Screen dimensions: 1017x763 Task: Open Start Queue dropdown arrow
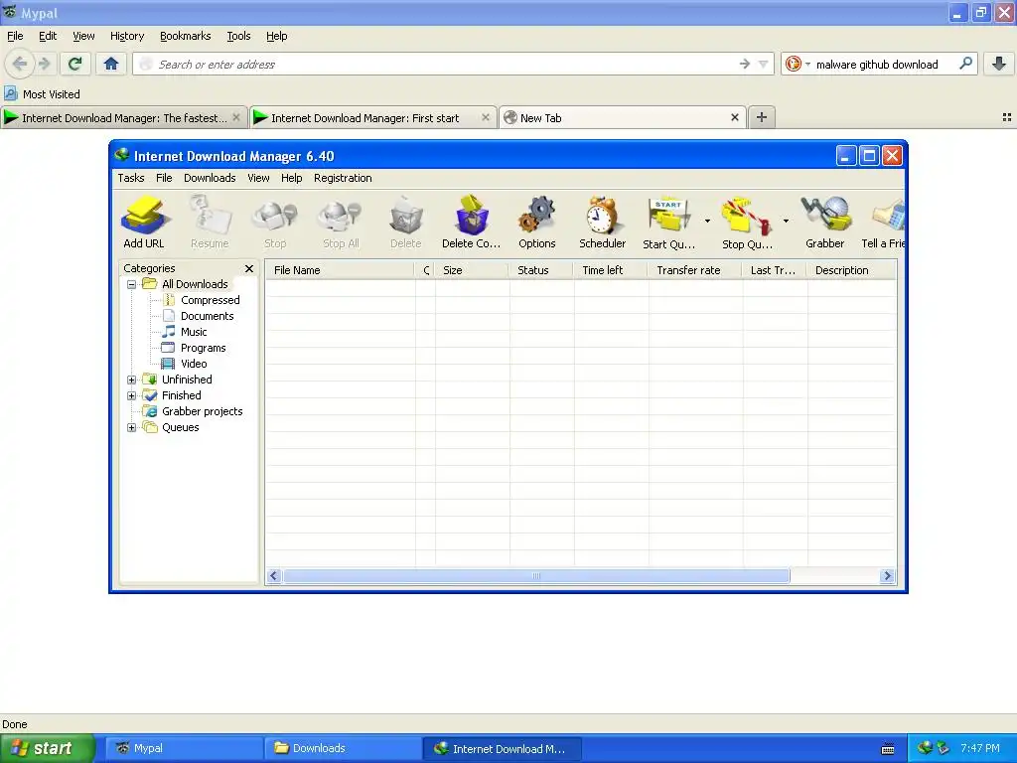pyautogui.click(x=707, y=222)
